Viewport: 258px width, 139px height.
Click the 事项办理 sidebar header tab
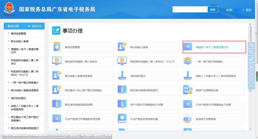pyautogui.click(x=13, y=26)
